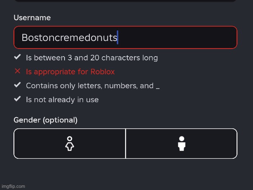Click the underscore at the end of the third rule

[x=158, y=87]
